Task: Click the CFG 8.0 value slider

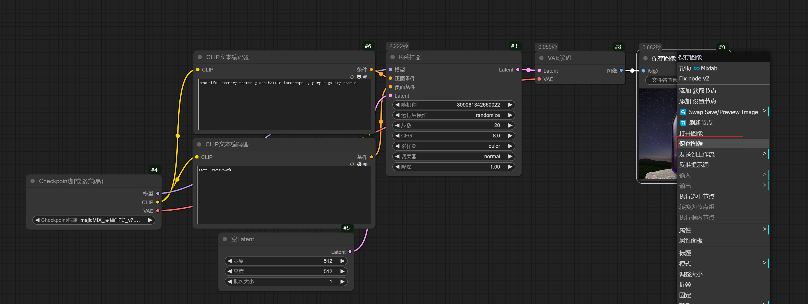Action: coord(453,136)
